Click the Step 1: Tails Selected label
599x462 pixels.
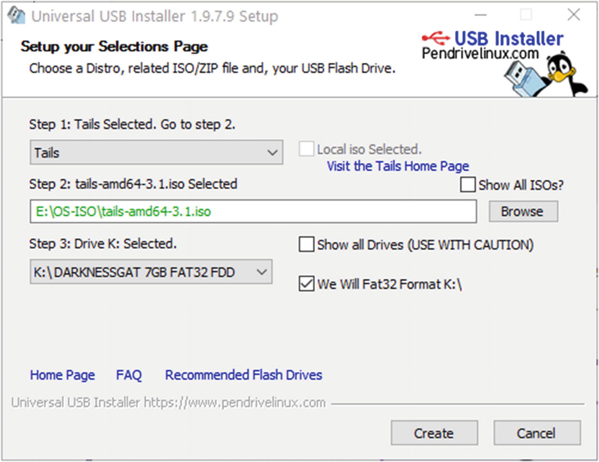pos(132,124)
